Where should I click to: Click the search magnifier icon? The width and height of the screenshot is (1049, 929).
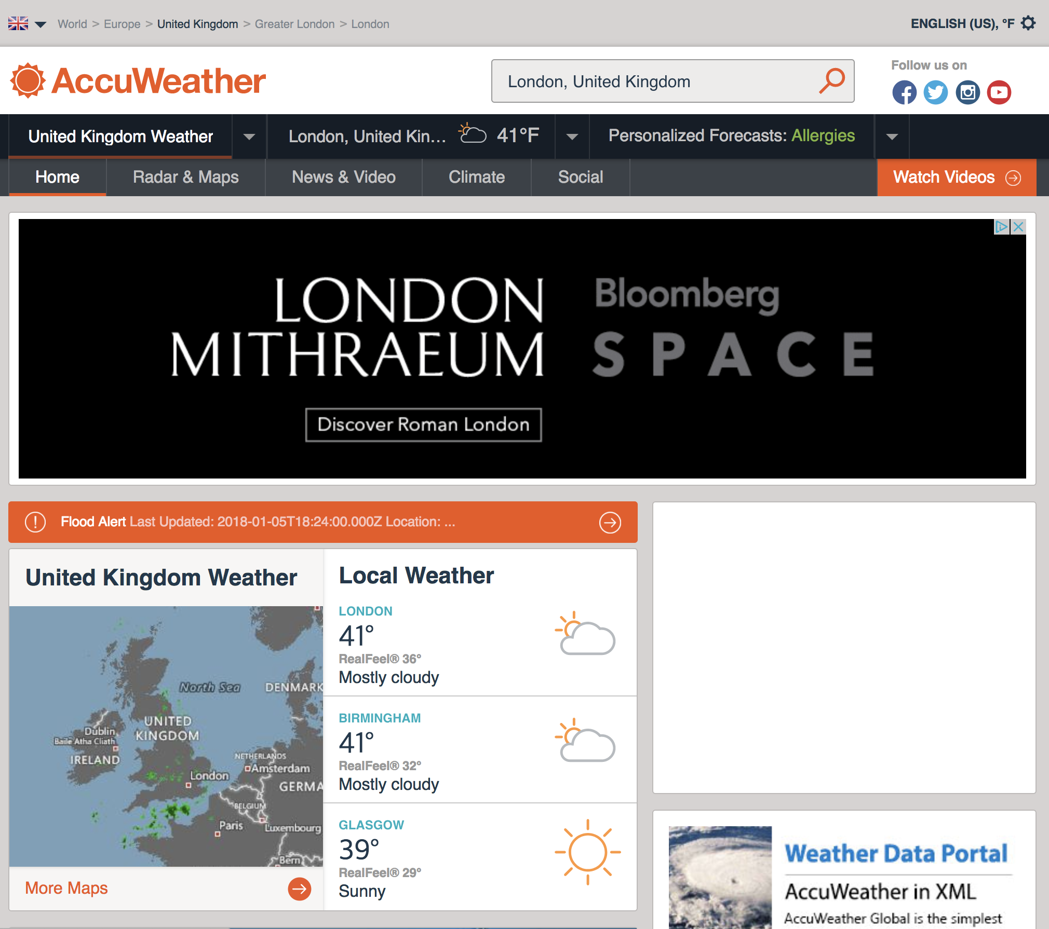click(x=832, y=81)
